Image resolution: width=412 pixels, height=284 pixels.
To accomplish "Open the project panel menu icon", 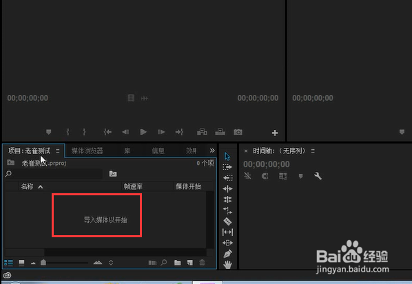I will click(x=58, y=151).
